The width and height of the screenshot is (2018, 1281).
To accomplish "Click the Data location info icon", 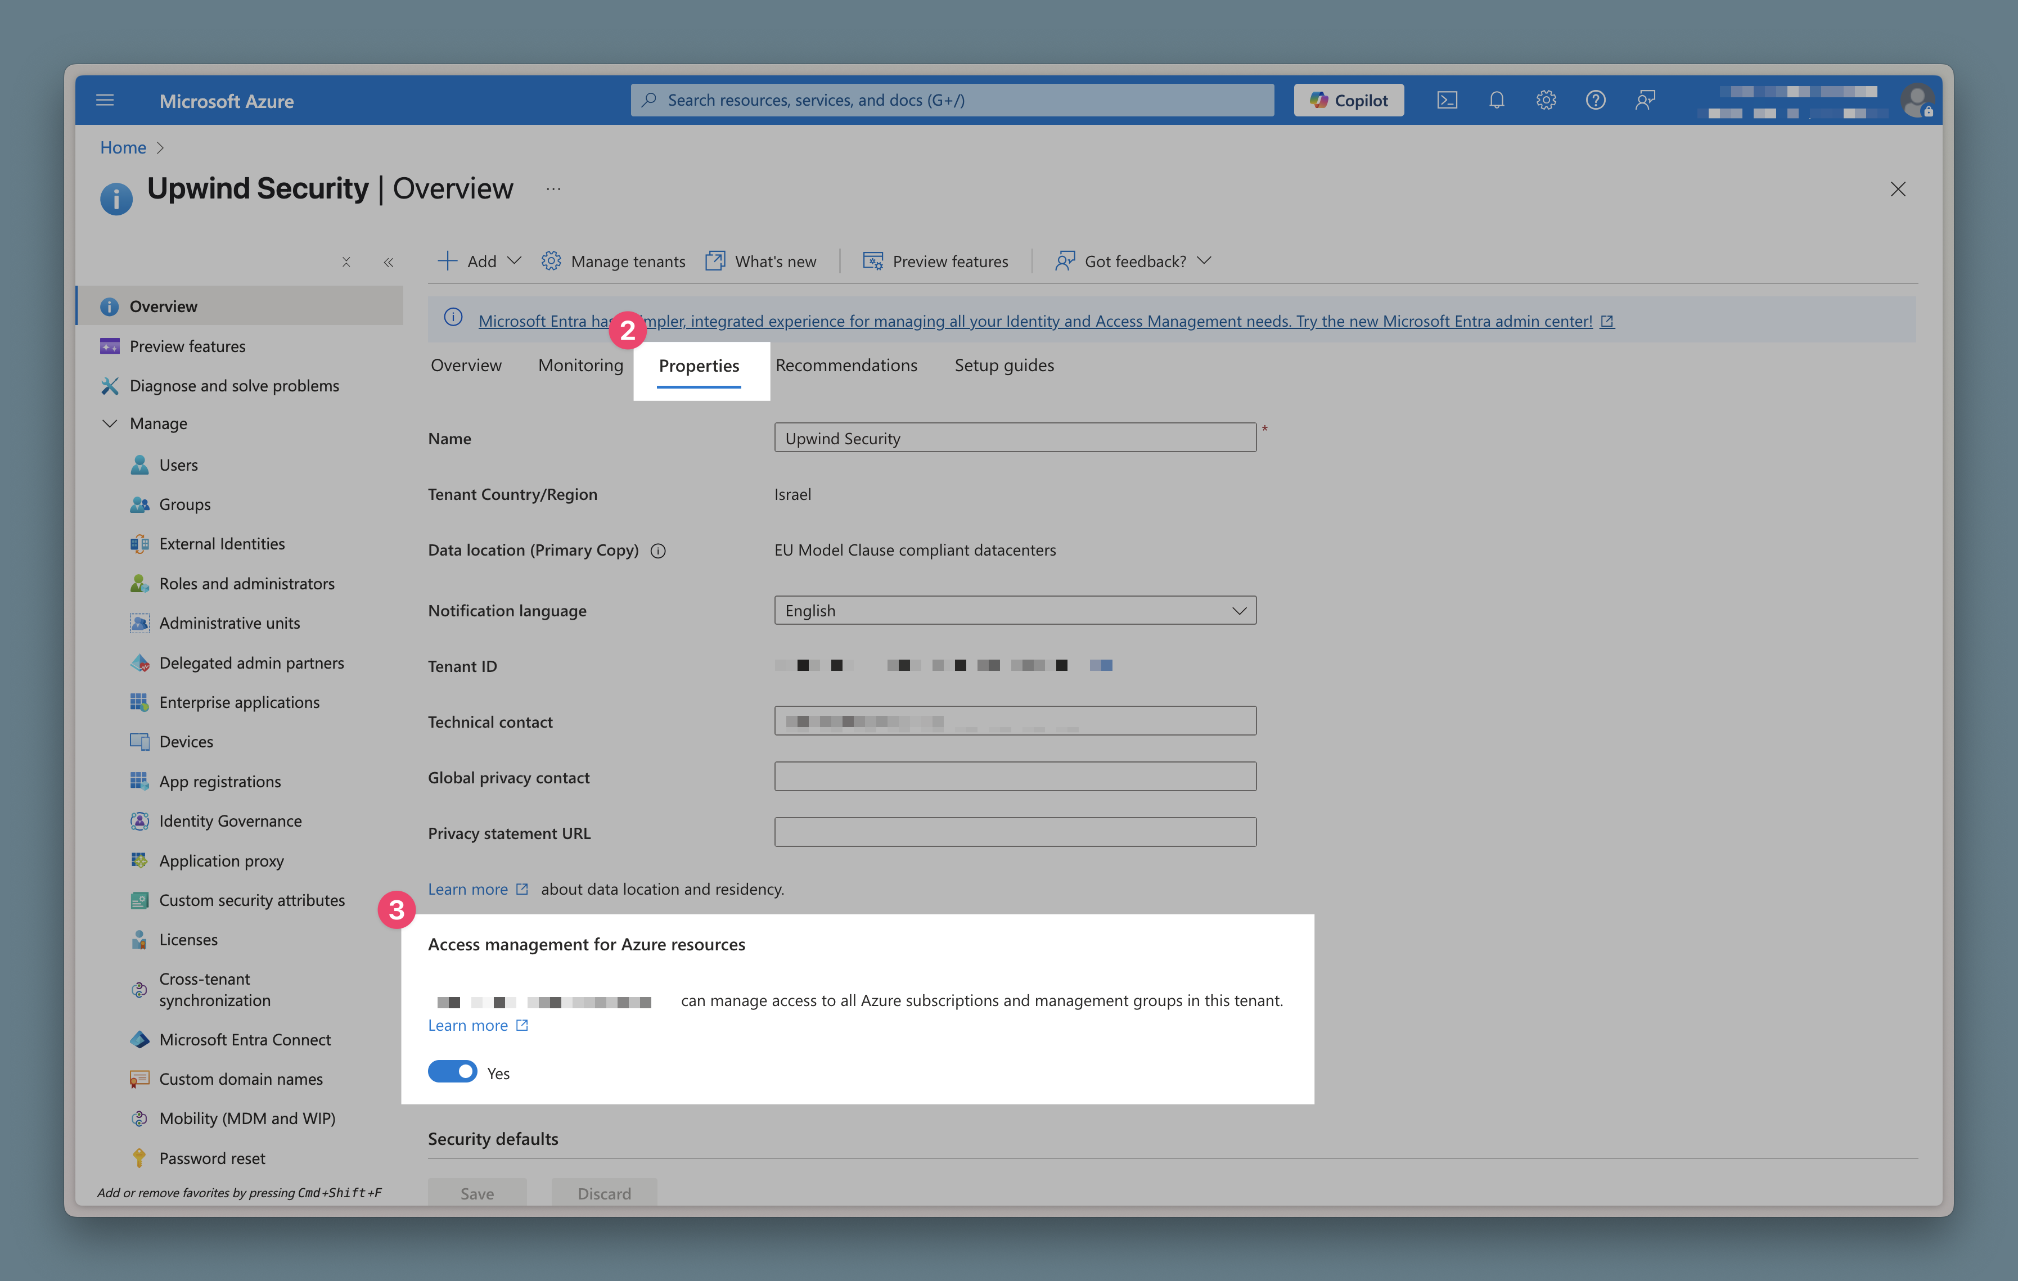I will [x=659, y=551].
